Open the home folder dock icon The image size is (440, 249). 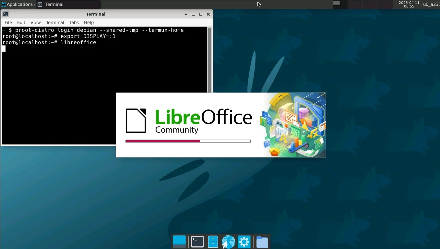(262, 242)
